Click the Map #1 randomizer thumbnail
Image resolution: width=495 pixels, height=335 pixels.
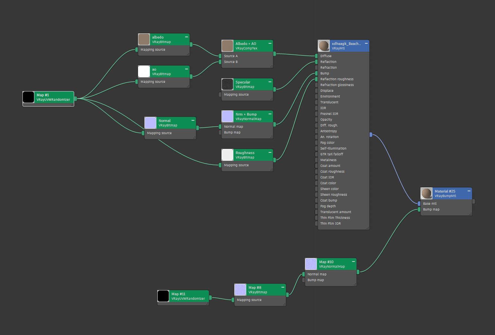(28, 97)
